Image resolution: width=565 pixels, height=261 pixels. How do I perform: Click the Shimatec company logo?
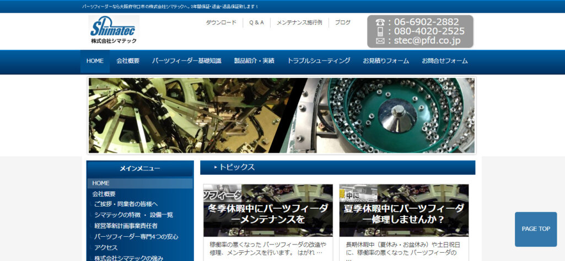tap(114, 30)
